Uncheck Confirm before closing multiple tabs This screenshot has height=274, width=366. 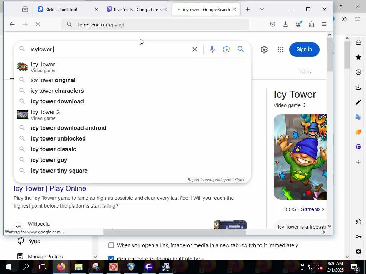click(111, 258)
